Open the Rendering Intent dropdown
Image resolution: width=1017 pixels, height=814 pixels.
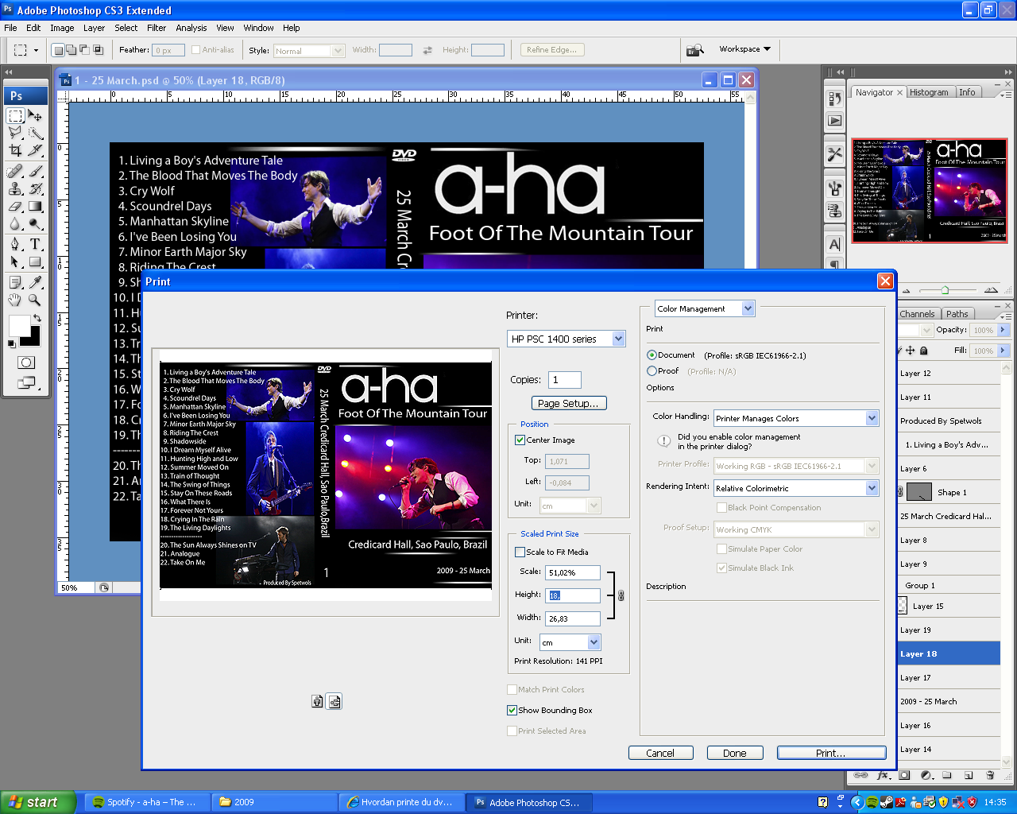[796, 488]
